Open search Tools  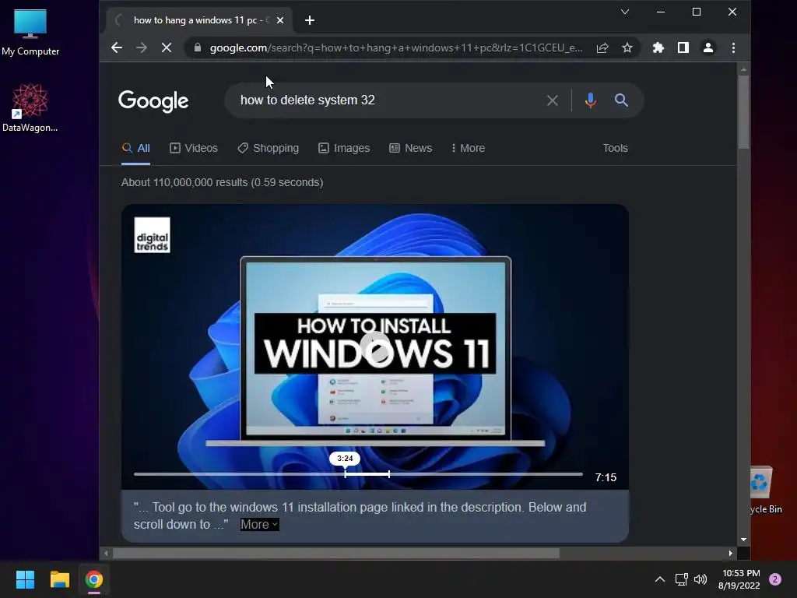[x=615, y=148]
